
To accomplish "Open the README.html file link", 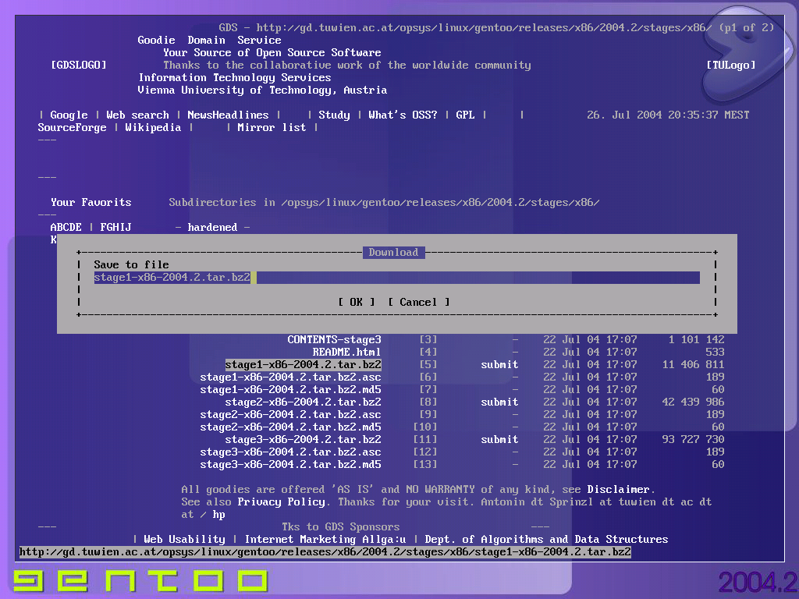I will coord(347,352).
